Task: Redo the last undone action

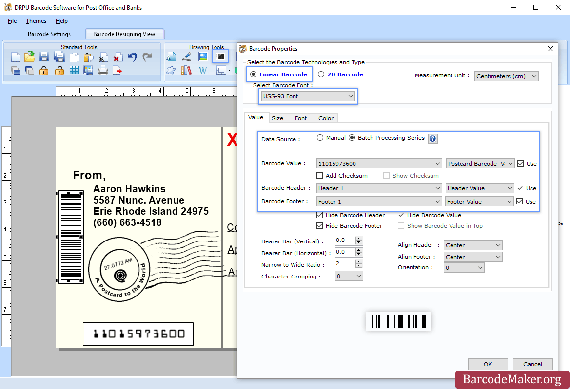Action: point(147,57)
